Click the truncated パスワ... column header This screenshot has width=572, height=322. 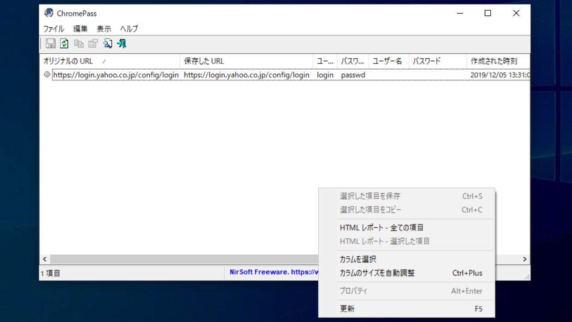point(353,61)
